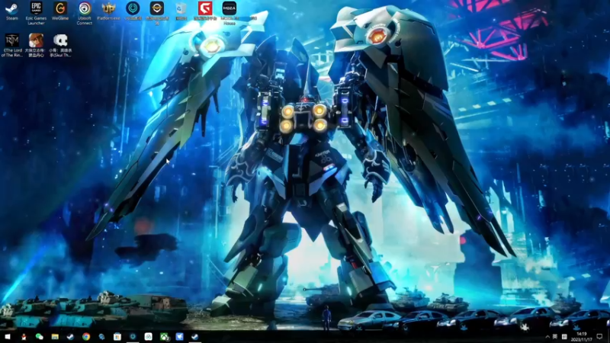The width and height of the screenshot is (610, 343).
Task: Open the clock and date flyout
Action: click(581, 337)
